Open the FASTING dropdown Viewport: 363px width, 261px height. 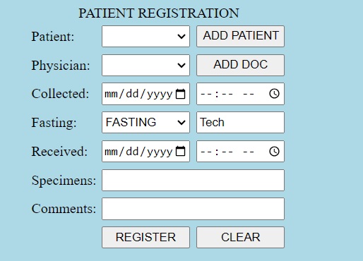tap(145, 123)
